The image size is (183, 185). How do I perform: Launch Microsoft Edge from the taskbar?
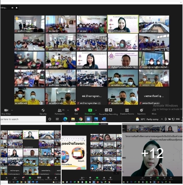(x=65, y=119)
